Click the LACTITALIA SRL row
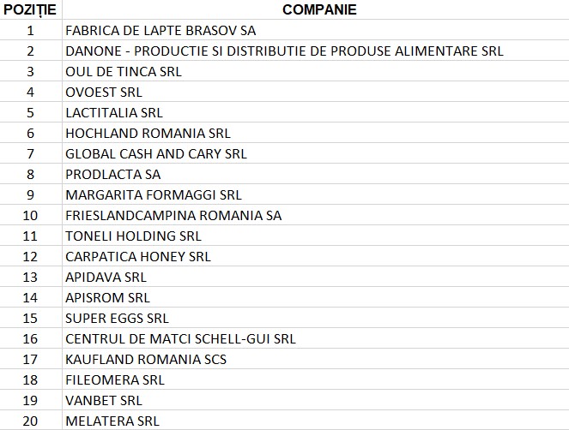Viewport: 569px width, 430px height. (x=114, y=112)
